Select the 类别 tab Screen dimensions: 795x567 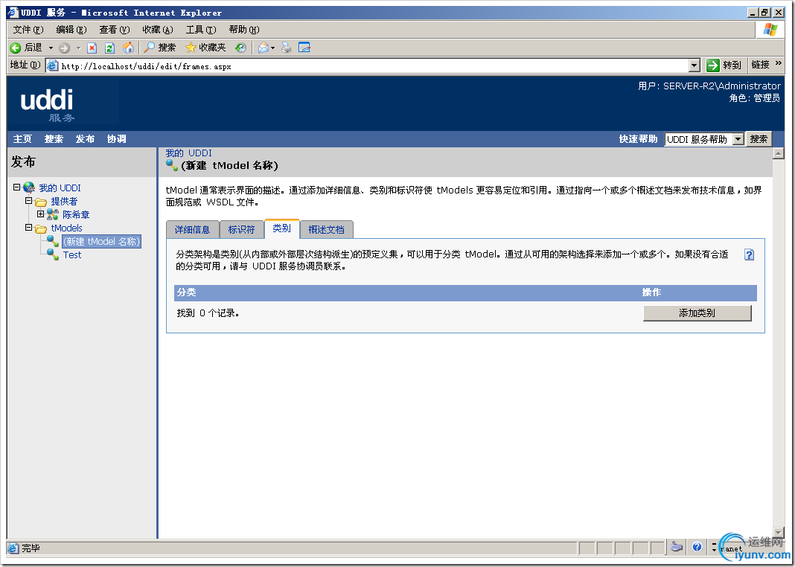pyautogui.click(x=282, y=228)
